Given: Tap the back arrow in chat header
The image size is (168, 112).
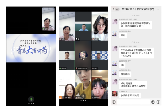Looking at the screenshot, I should (x=113, y=9).
